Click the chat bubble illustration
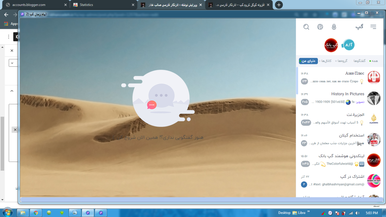This screenshot has width=386, height=217. point(158,98)
